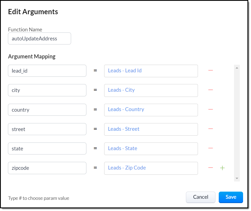
Task: Cancel editing arguments
Action: pos(201,197)
